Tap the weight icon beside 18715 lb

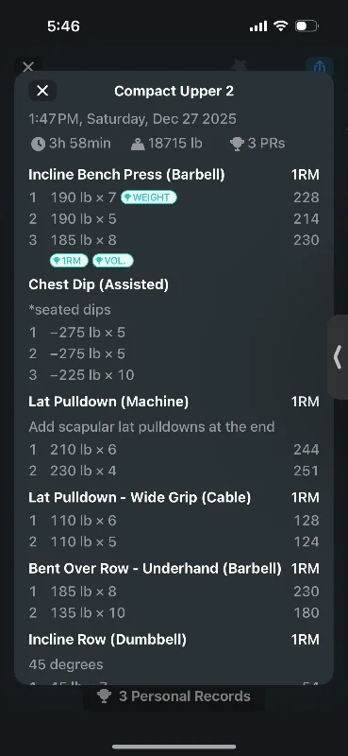pos(138,144)
